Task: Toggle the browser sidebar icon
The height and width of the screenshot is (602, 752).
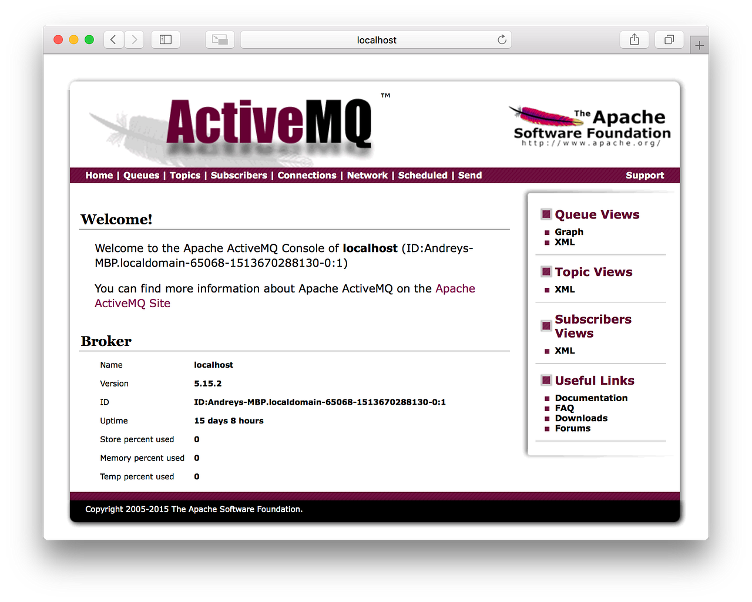Action: point(165,39)
